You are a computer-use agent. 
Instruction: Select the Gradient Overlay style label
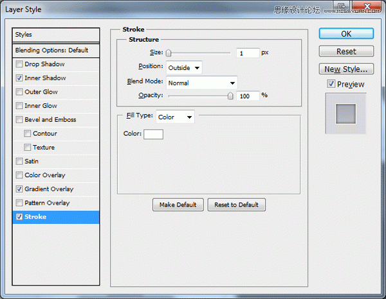pyautogui.click(x=49, y=189)
